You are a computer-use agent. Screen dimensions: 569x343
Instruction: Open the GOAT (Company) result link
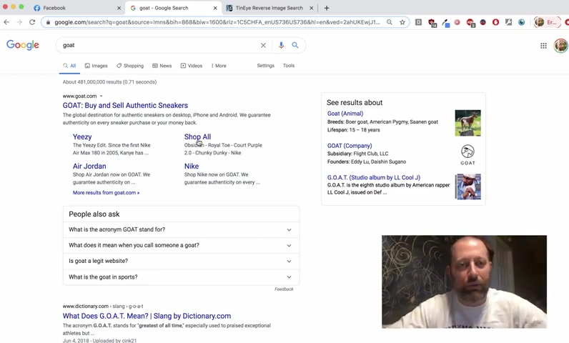pos(350,145)
